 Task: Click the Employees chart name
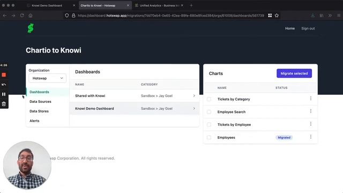pos(226,137)
